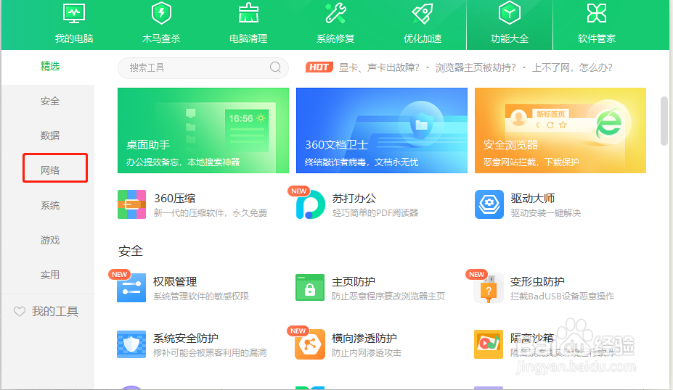Open the 桌面助手 banner card
673x390 pixels.
pos(203,130)
